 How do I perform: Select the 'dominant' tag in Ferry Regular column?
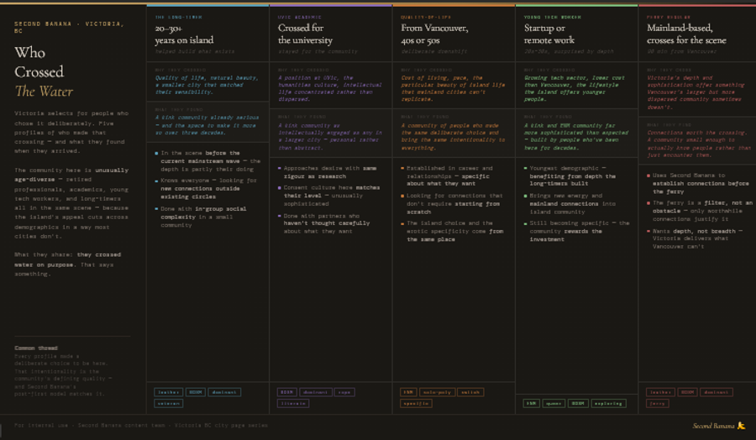pos(716,392)
